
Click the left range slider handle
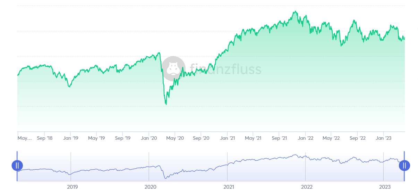click(x=17, y=165)
